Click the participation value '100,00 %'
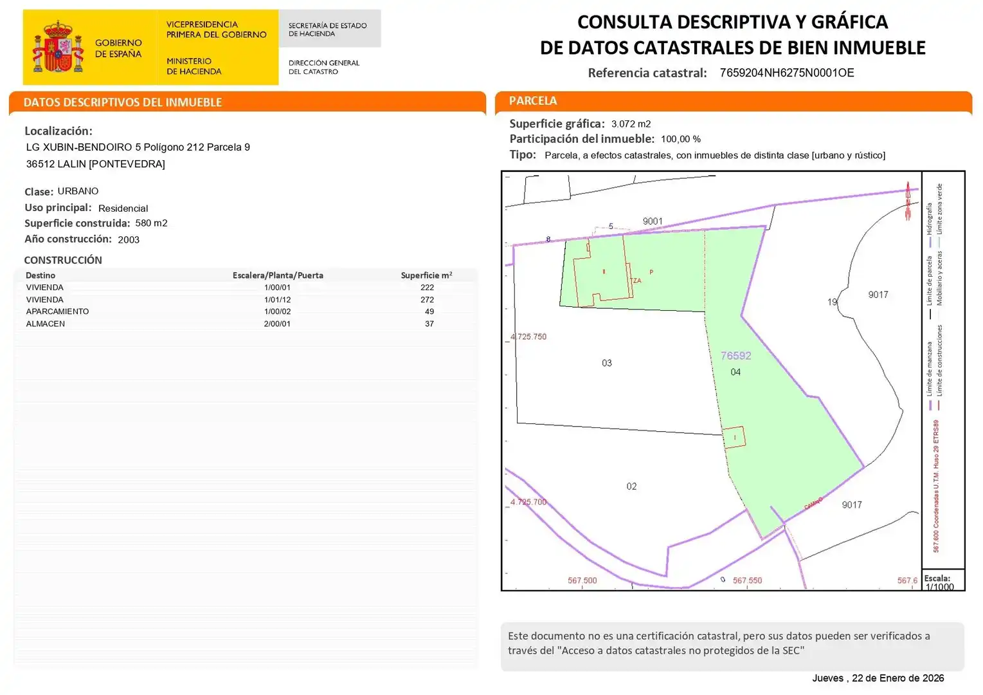The image size is (983, 695). point(681,139)
